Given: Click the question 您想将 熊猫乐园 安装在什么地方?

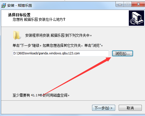Looking at the screenshot, I should point(39,19).
